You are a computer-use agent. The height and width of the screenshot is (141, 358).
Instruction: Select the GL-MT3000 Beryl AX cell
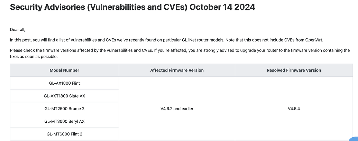(64, 121)
